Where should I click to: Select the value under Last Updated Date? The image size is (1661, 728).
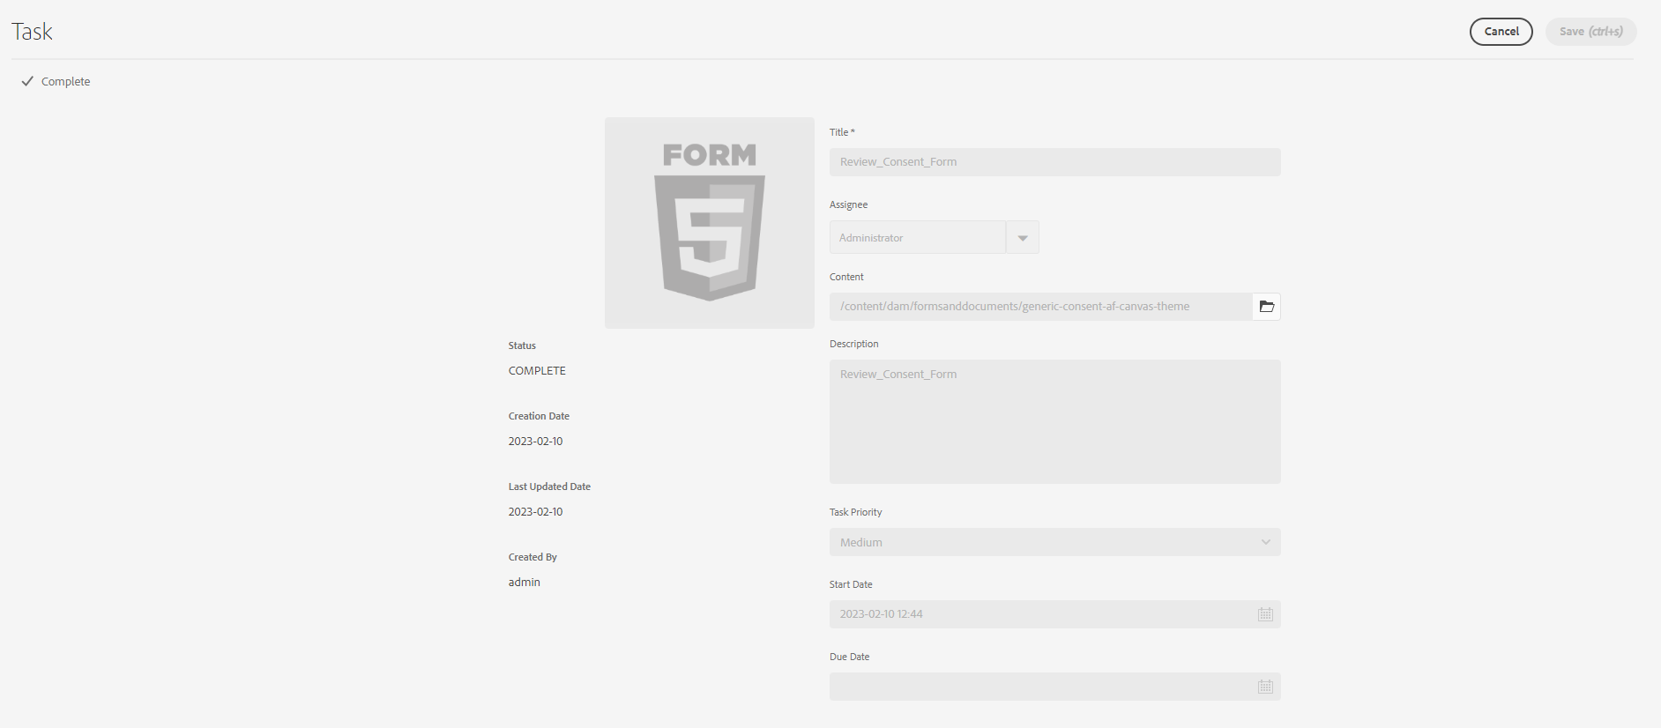coord(535,512)
